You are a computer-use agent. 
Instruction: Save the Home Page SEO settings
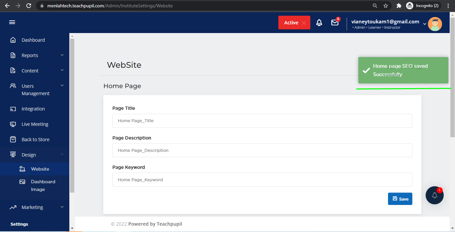[x=400, y=199]
